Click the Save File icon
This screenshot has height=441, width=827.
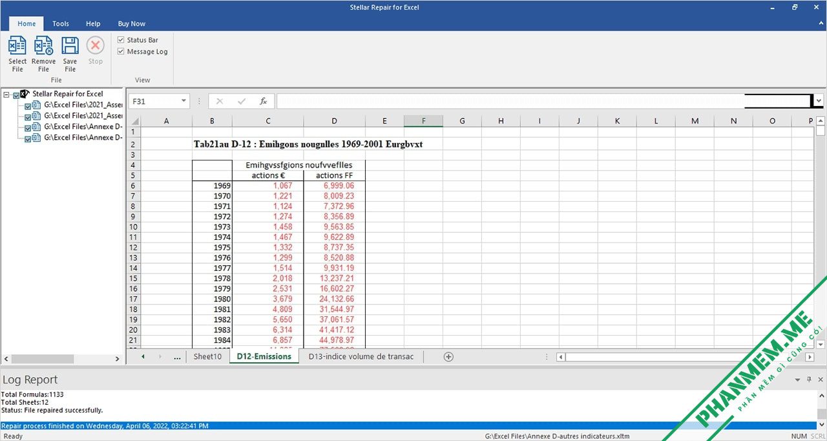tap(70, 46)
